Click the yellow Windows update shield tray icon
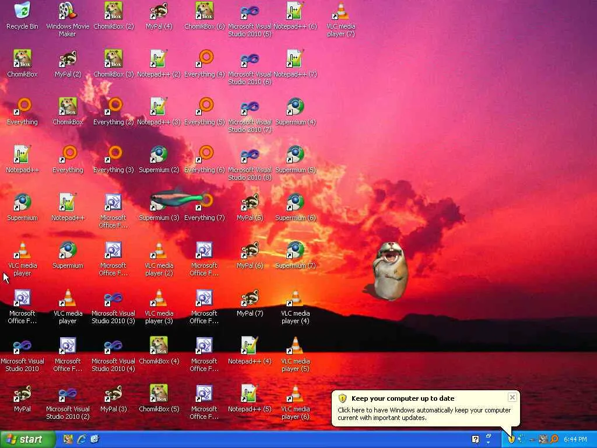Screen dimensions: 597x448 (x=511, y=439)
